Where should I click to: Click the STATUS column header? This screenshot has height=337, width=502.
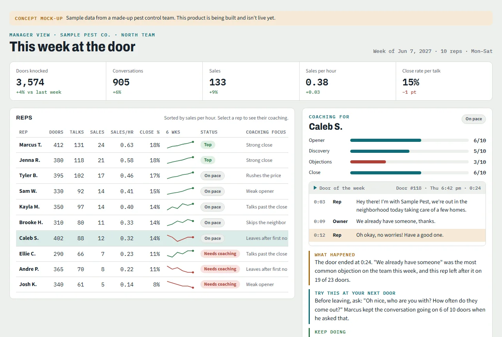(x=209, y=132)
